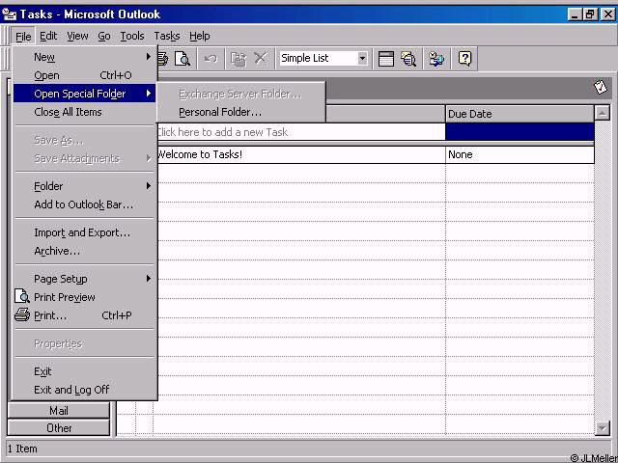
Task: Click the Mail group button
Action: 59,411
